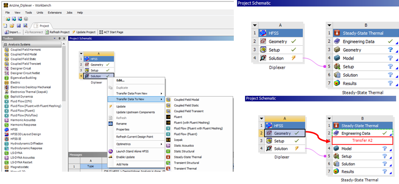Viewport: 399px width, 184px height.
Task: Select Designer Circuit Netlist in toolbox
Action: point(25,73)
